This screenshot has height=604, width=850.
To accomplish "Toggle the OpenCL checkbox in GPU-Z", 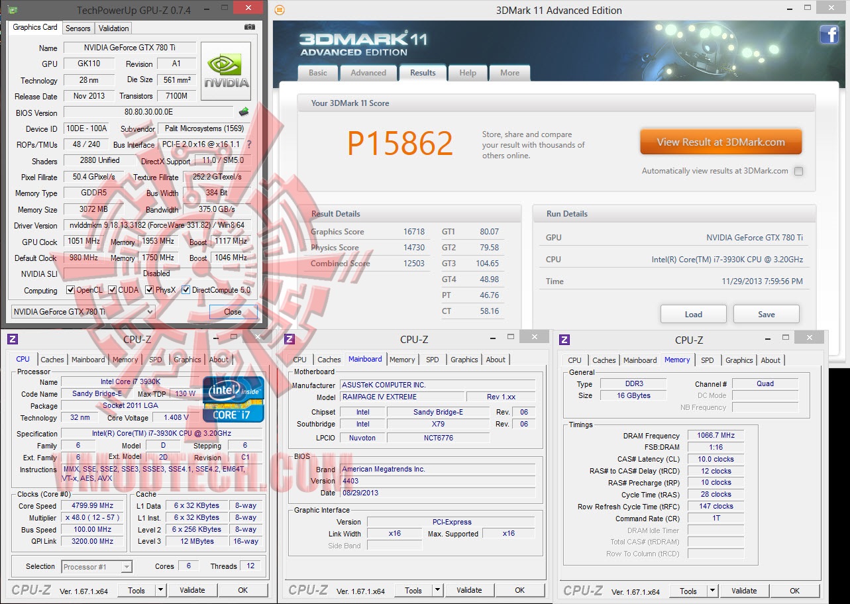I will [x=70, y=290].
